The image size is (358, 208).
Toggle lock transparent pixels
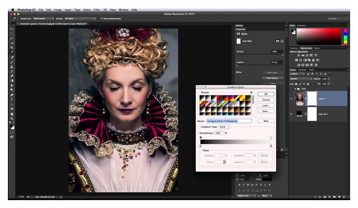(296, 84)
